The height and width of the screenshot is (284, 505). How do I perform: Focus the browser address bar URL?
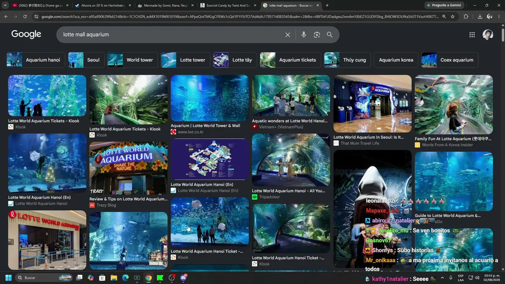tap(240, 17)
